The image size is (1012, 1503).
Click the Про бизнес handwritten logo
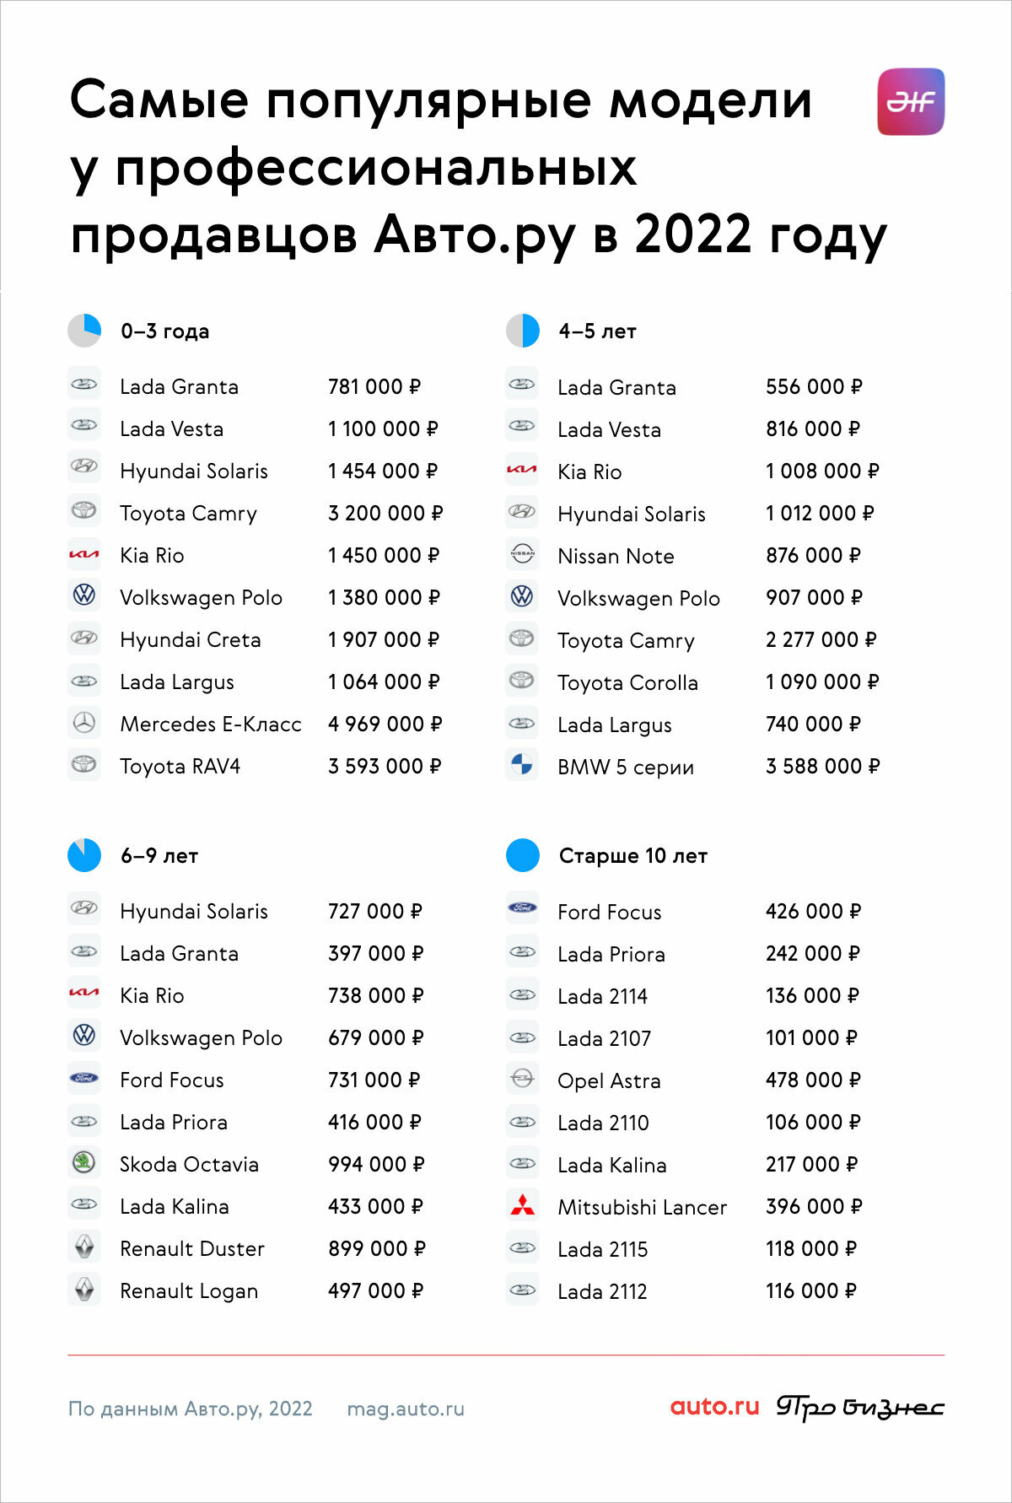tap(860, 1408)
